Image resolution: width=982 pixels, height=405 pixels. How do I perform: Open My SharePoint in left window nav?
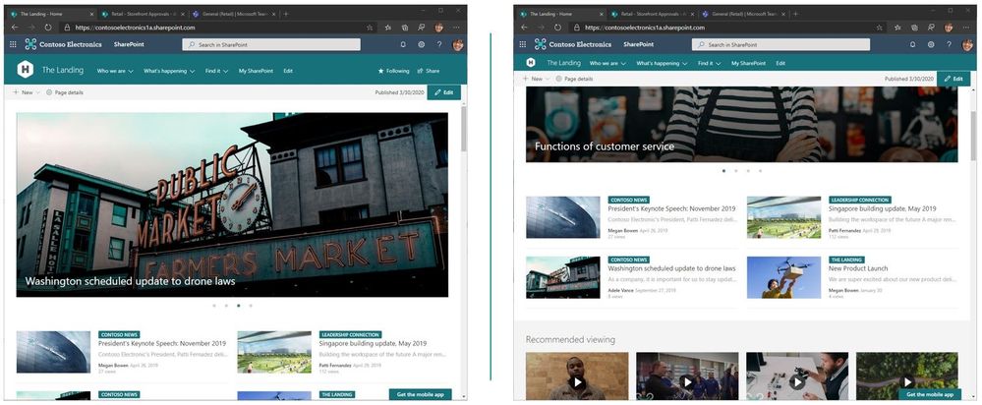256,72
